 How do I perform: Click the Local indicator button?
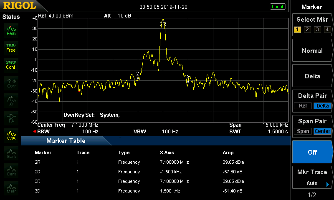pos(277,7)
